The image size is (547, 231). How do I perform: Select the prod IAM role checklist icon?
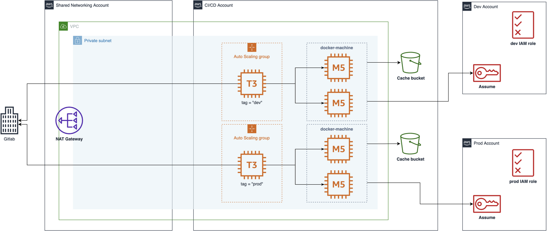[x=523, y=163]
